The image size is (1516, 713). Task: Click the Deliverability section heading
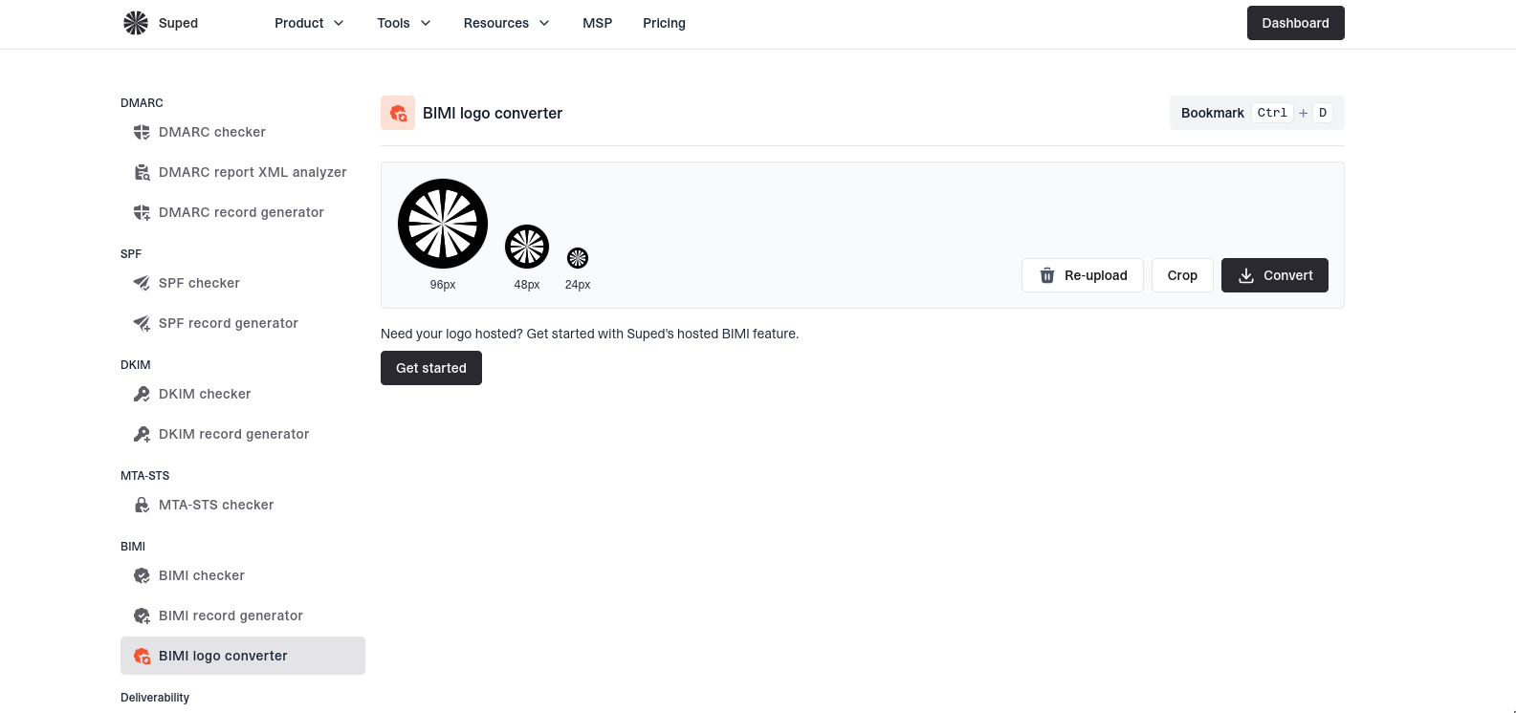[155, 698]
